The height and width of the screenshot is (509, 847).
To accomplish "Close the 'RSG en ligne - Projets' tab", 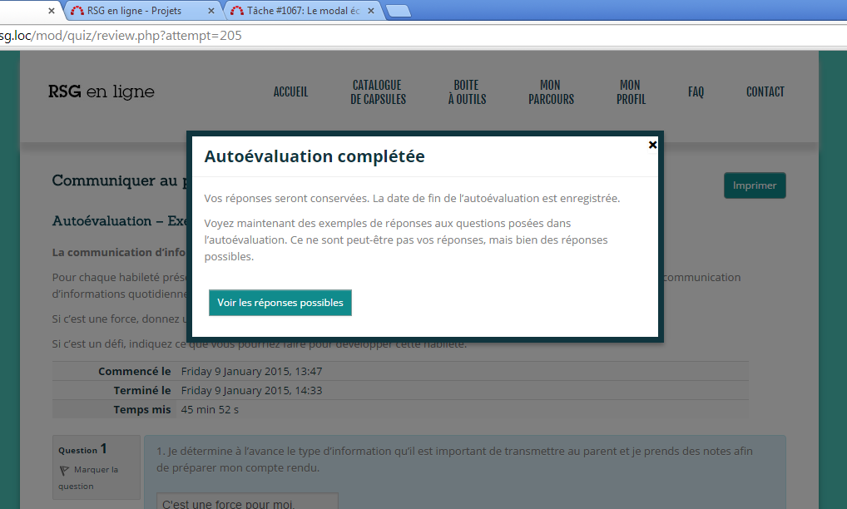I will [x=211, y=11].
